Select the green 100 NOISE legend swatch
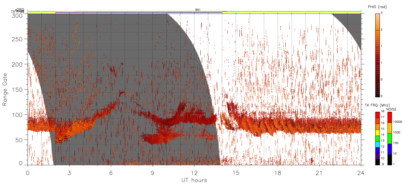Viewport: 406px width, 187px height. (x=390, y=139)
